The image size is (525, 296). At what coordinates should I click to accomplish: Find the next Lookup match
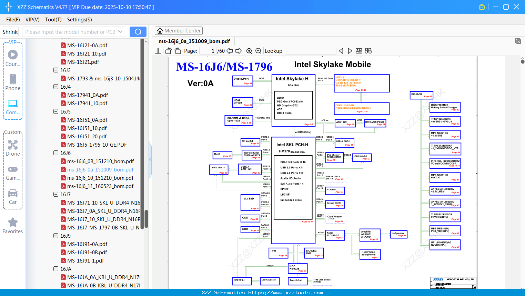pos(350,51)
